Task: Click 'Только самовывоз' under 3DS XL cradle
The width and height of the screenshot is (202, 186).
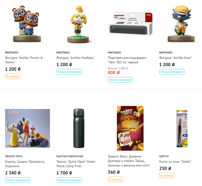Action: click(x=120, y=80)
